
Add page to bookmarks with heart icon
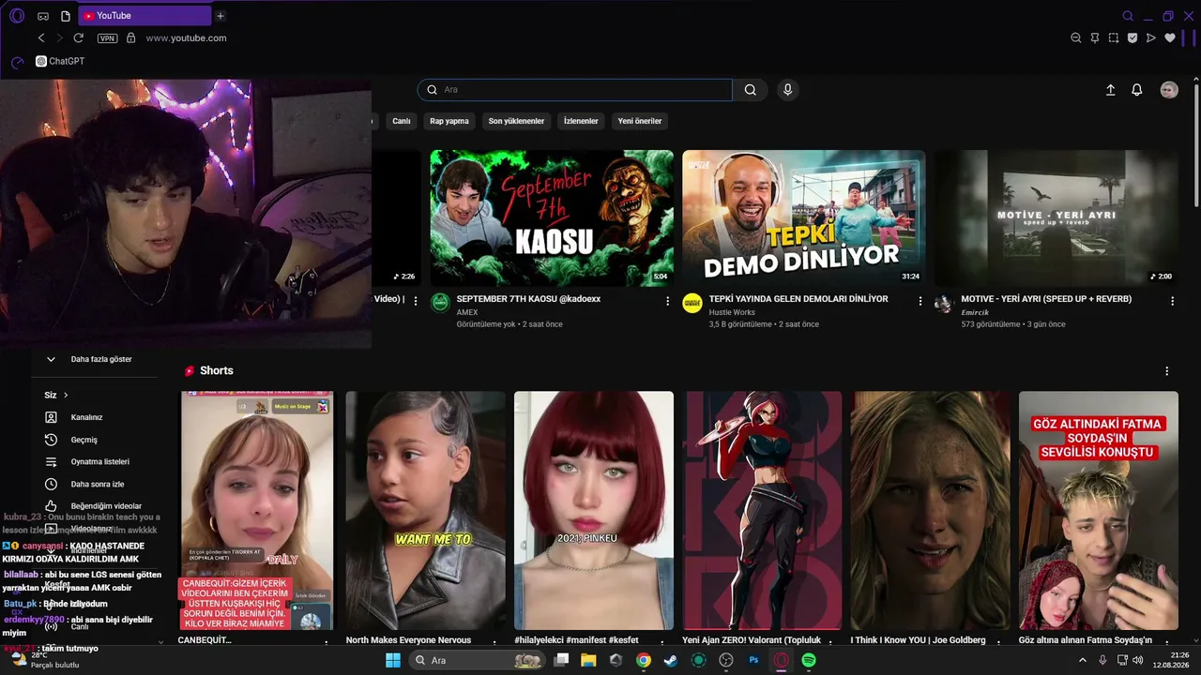1170,37
